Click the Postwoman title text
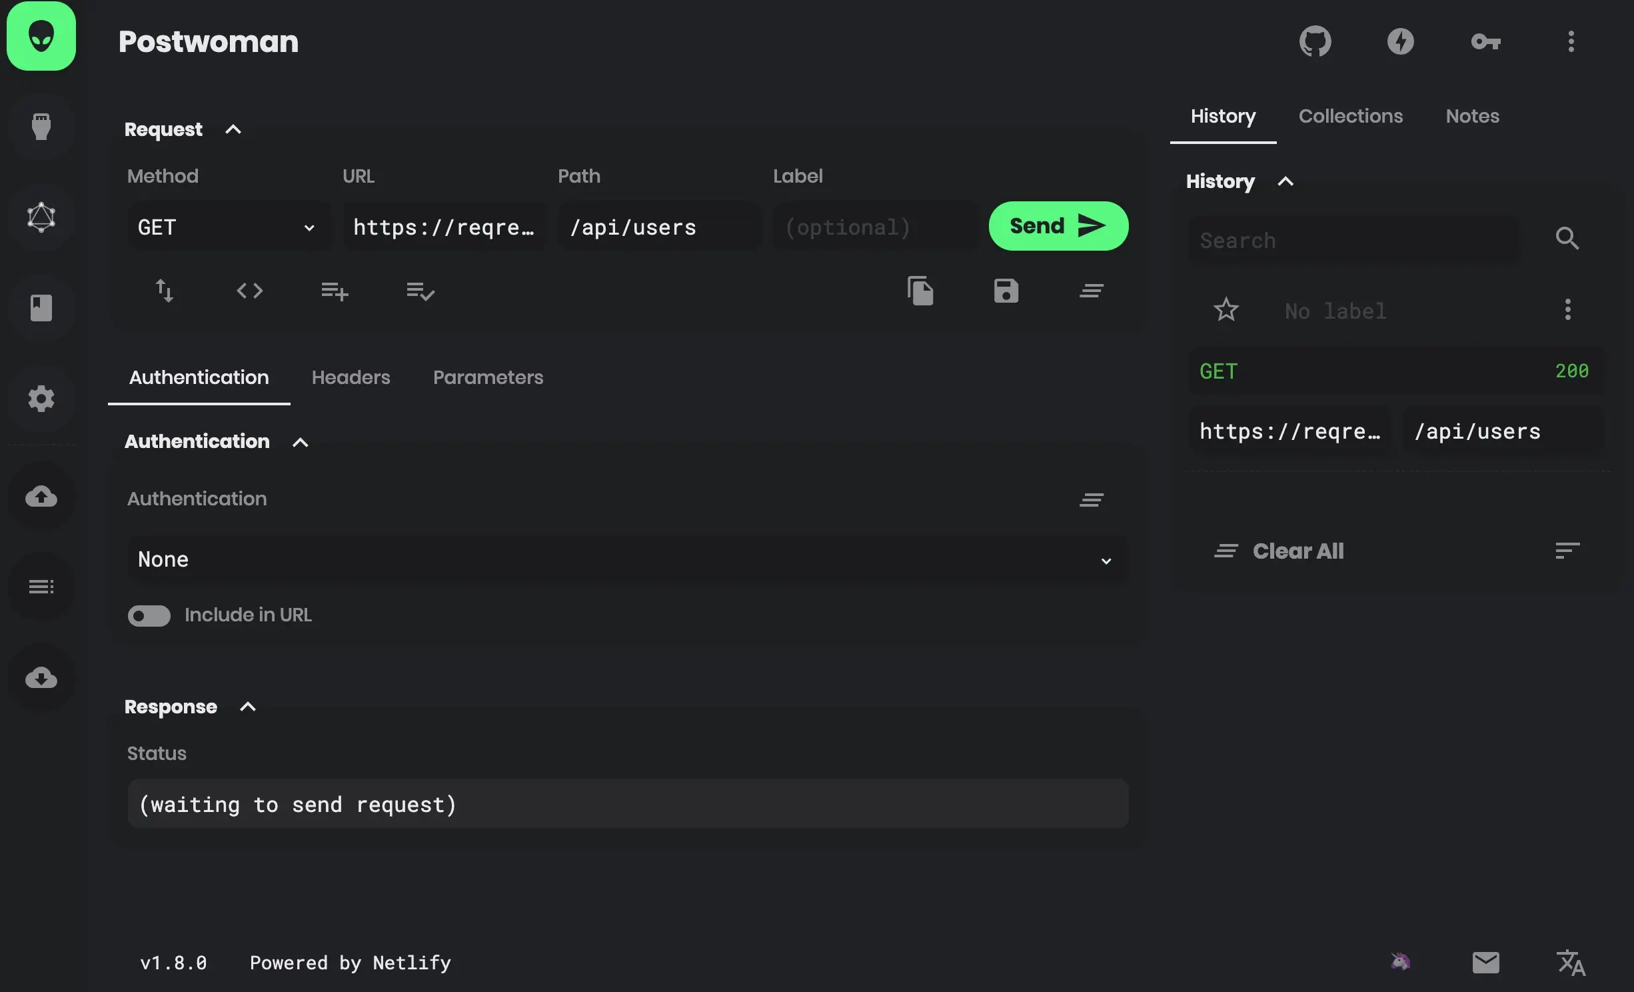Viewport: 1634px width, 992px height. [x=209, y=41]
